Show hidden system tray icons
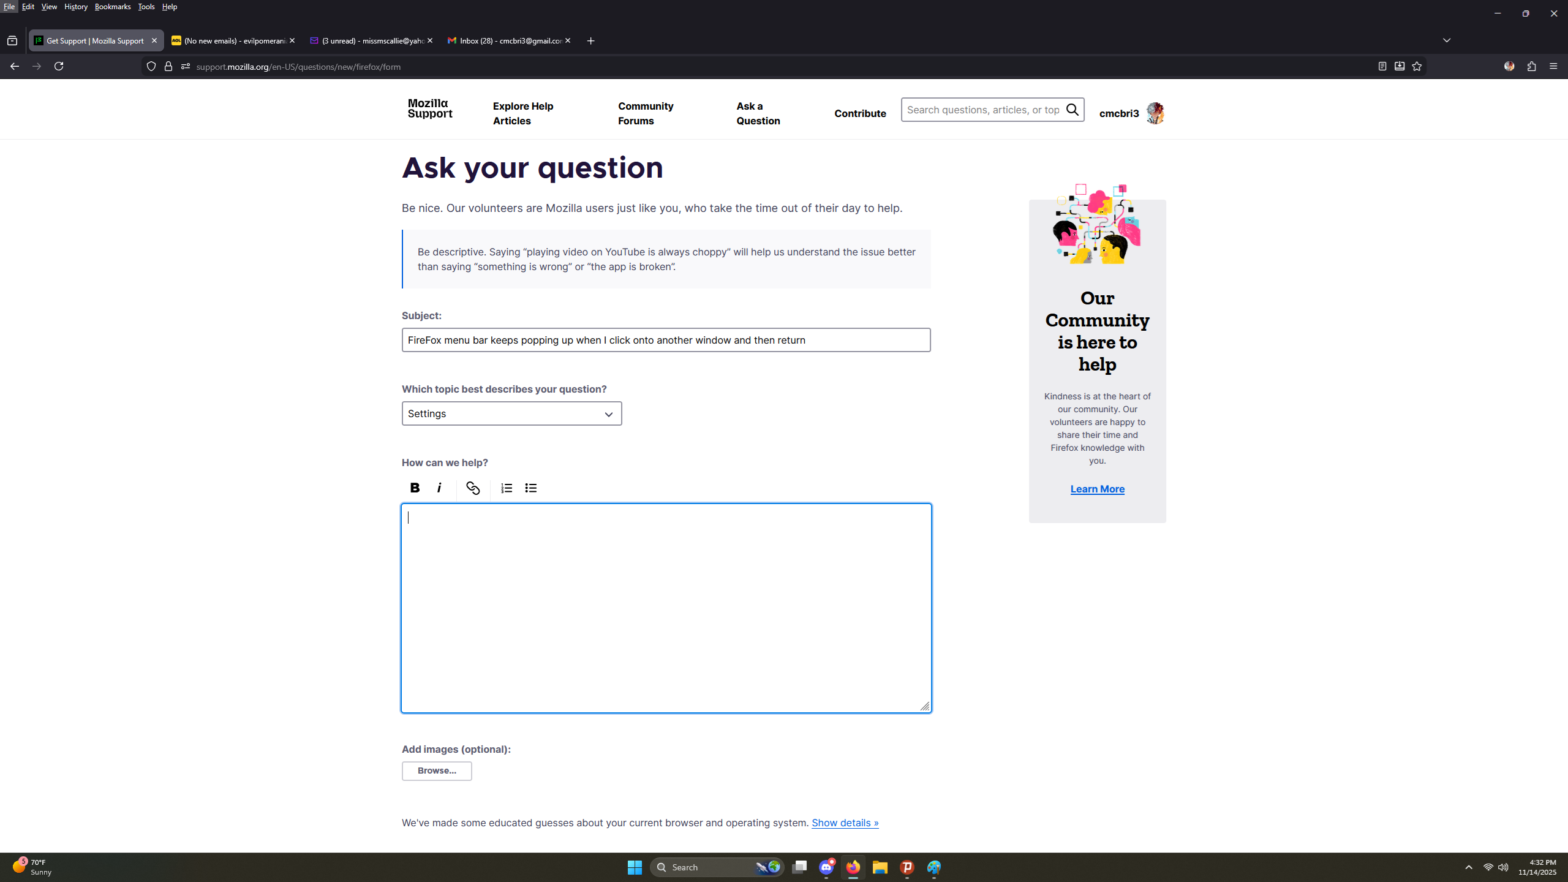 coord(1469,867)
